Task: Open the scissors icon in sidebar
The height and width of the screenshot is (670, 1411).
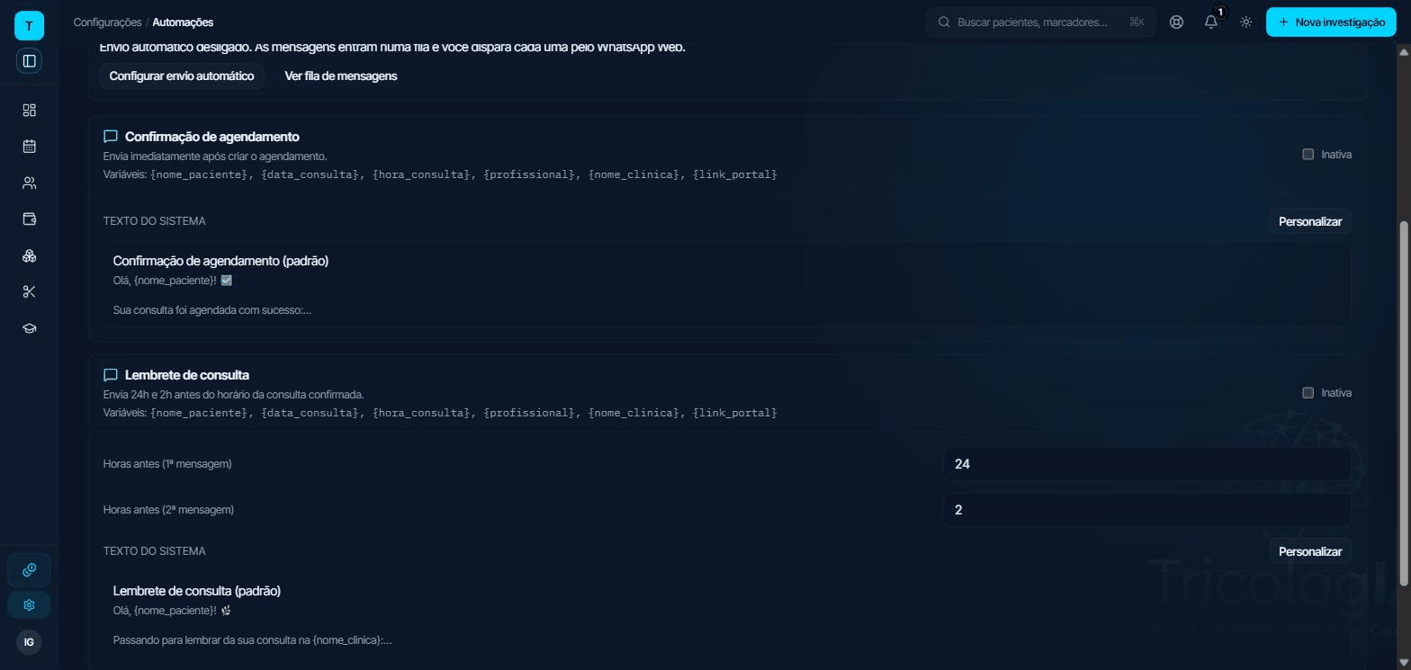Action: point(29,292)
